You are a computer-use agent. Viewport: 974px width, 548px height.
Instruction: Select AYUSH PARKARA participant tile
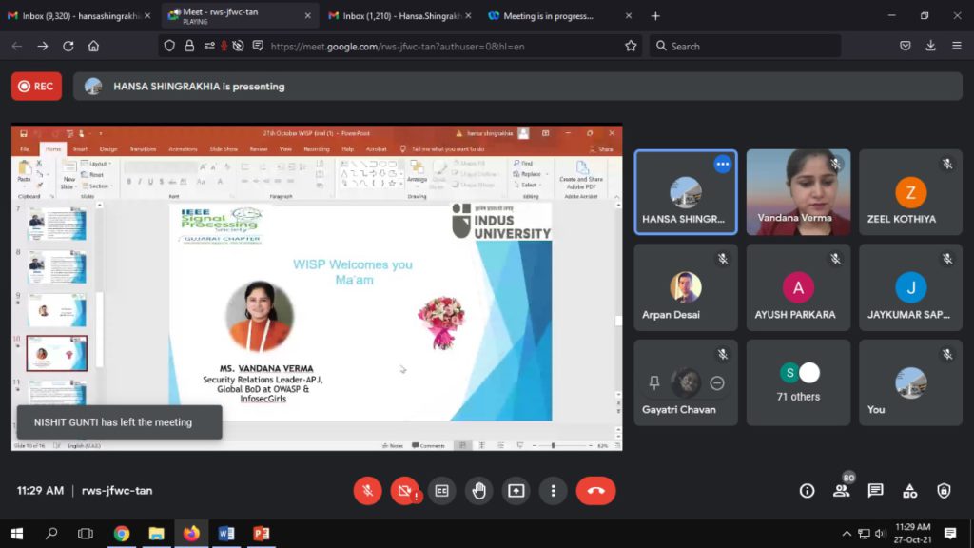tap(798, 287)
